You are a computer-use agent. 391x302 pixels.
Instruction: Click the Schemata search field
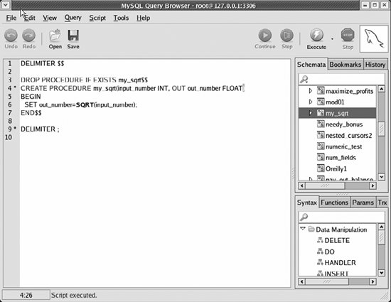click(x=342, y=80)
